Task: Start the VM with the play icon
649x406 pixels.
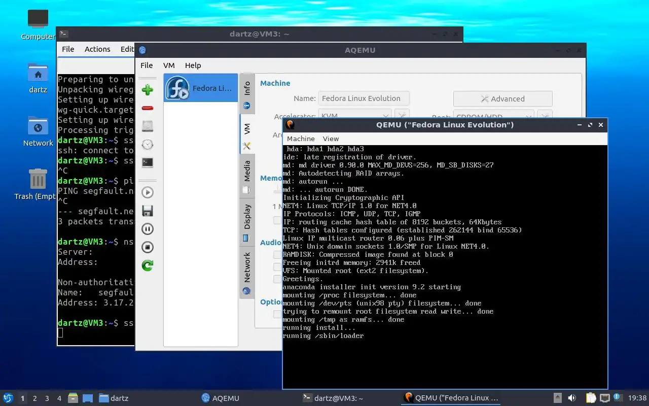Action: point(148,192)
